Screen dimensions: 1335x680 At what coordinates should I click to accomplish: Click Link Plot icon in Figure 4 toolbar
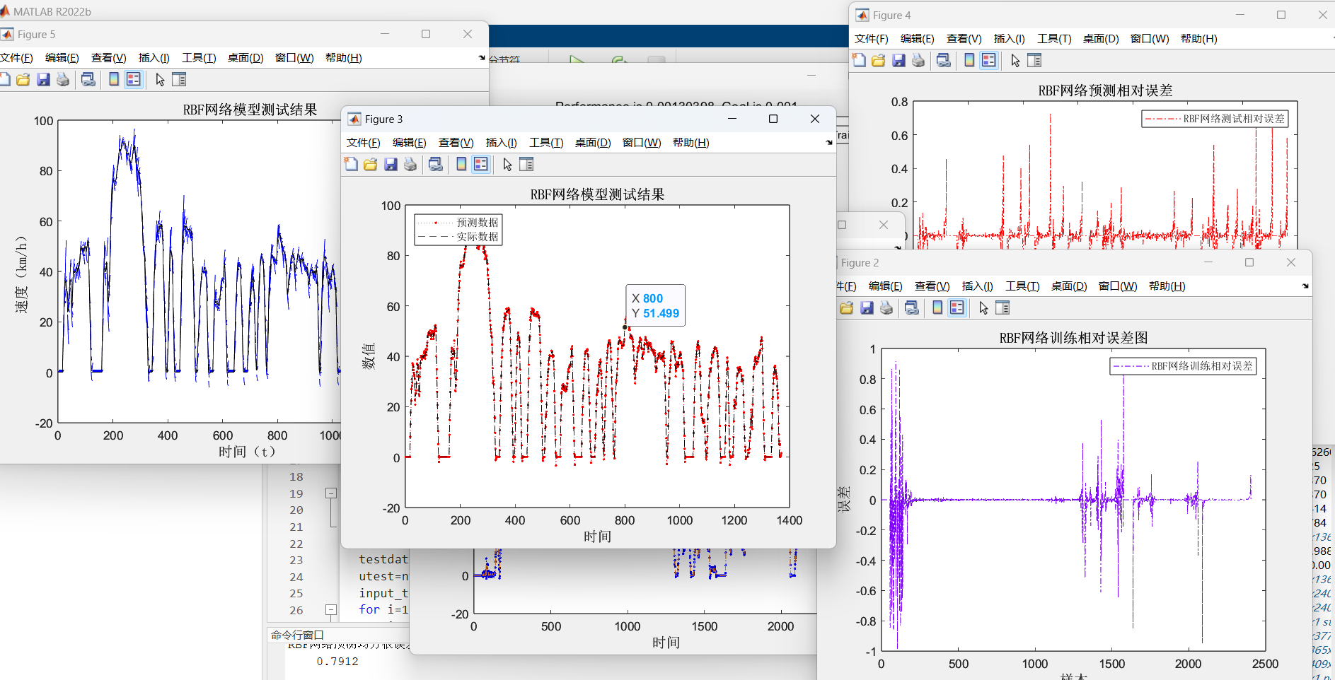click(943, 61)
